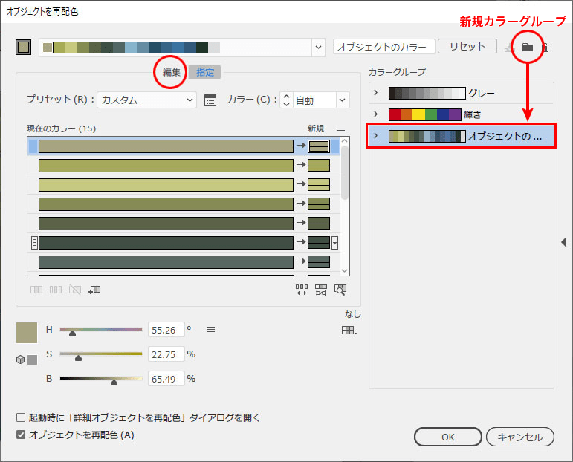Randomly change color order icon
Viewport: 573px width, 462px height.
(x=302, y=290)
